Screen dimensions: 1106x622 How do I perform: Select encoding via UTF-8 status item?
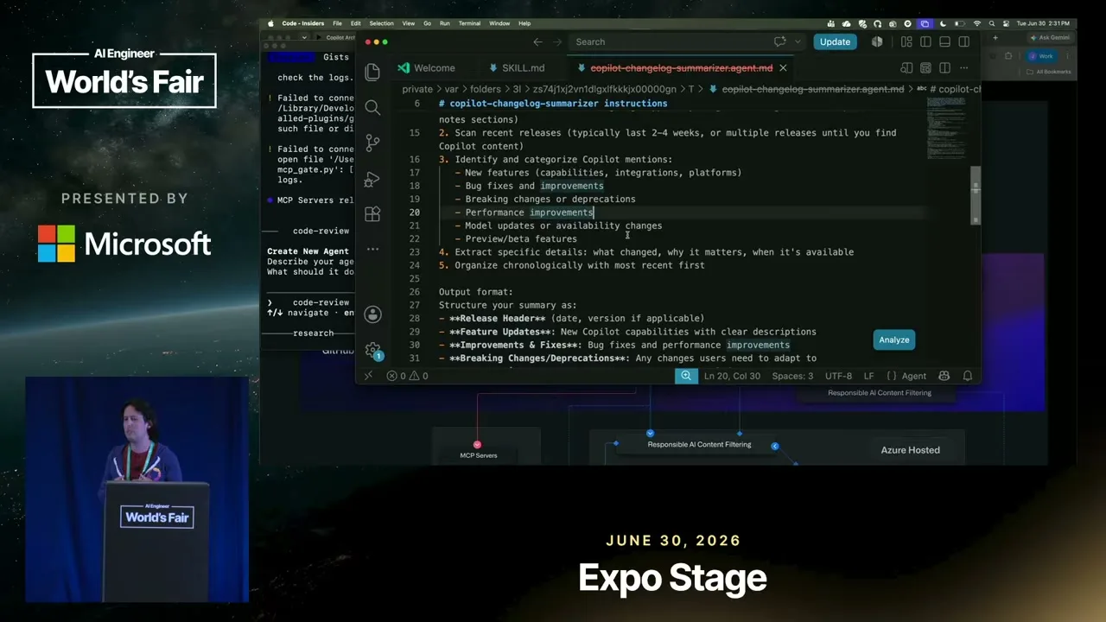838,376
